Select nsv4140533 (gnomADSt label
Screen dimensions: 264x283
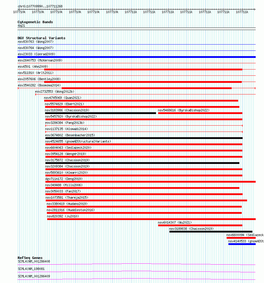point(246,241)
